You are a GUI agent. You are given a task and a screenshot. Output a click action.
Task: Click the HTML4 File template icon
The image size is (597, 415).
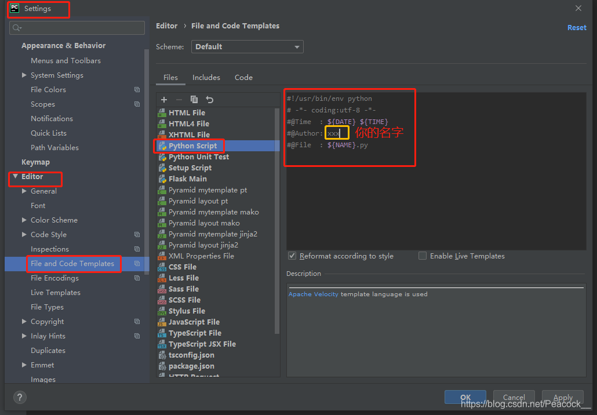pos(162,123)
